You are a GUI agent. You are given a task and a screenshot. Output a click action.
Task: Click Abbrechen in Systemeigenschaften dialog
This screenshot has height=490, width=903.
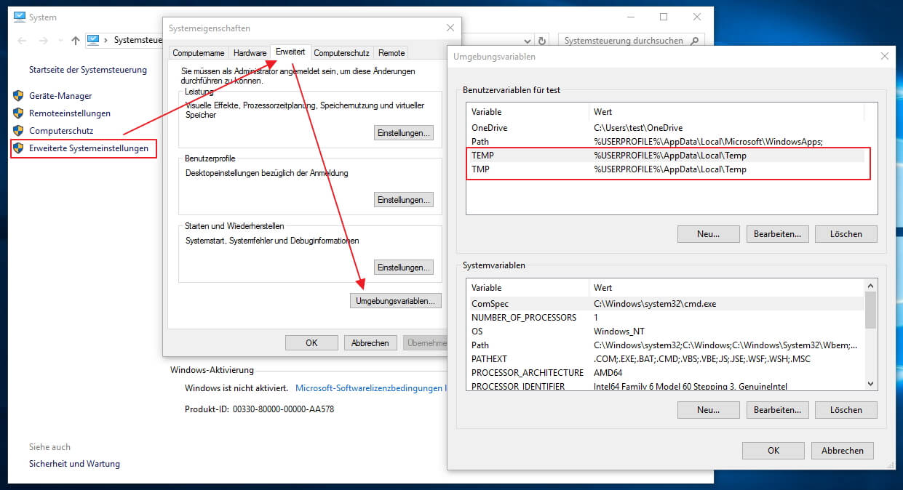tap(370, 342)
